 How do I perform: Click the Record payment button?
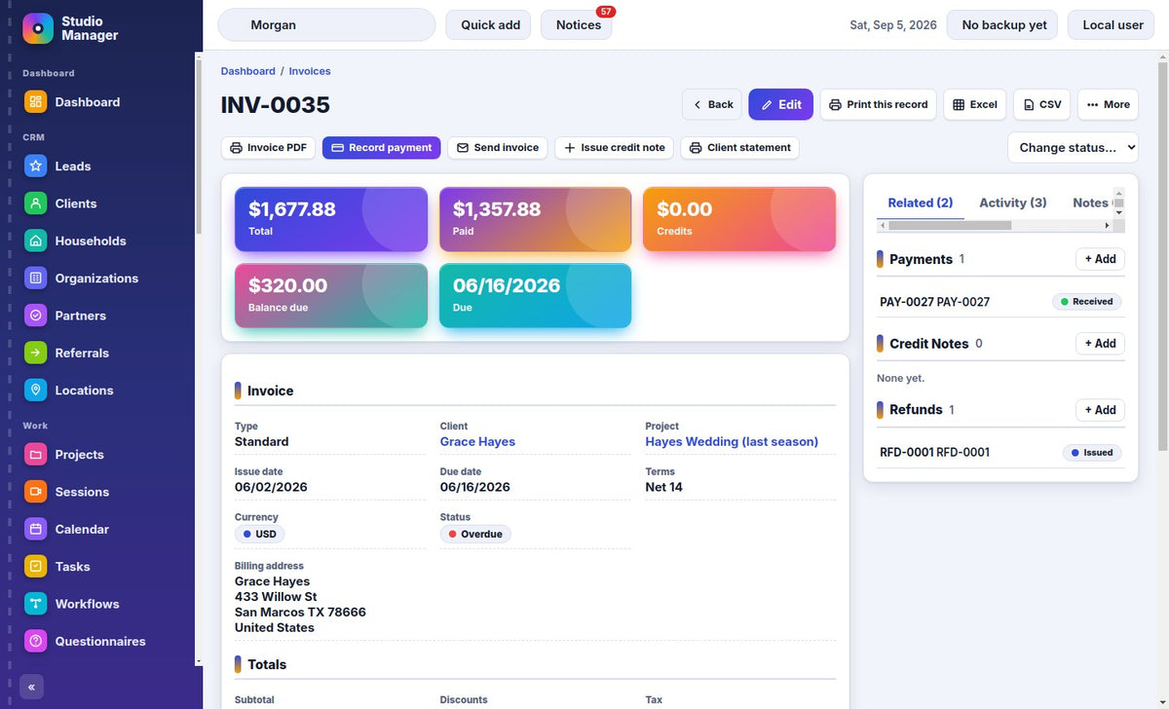[x=381, y=148]
